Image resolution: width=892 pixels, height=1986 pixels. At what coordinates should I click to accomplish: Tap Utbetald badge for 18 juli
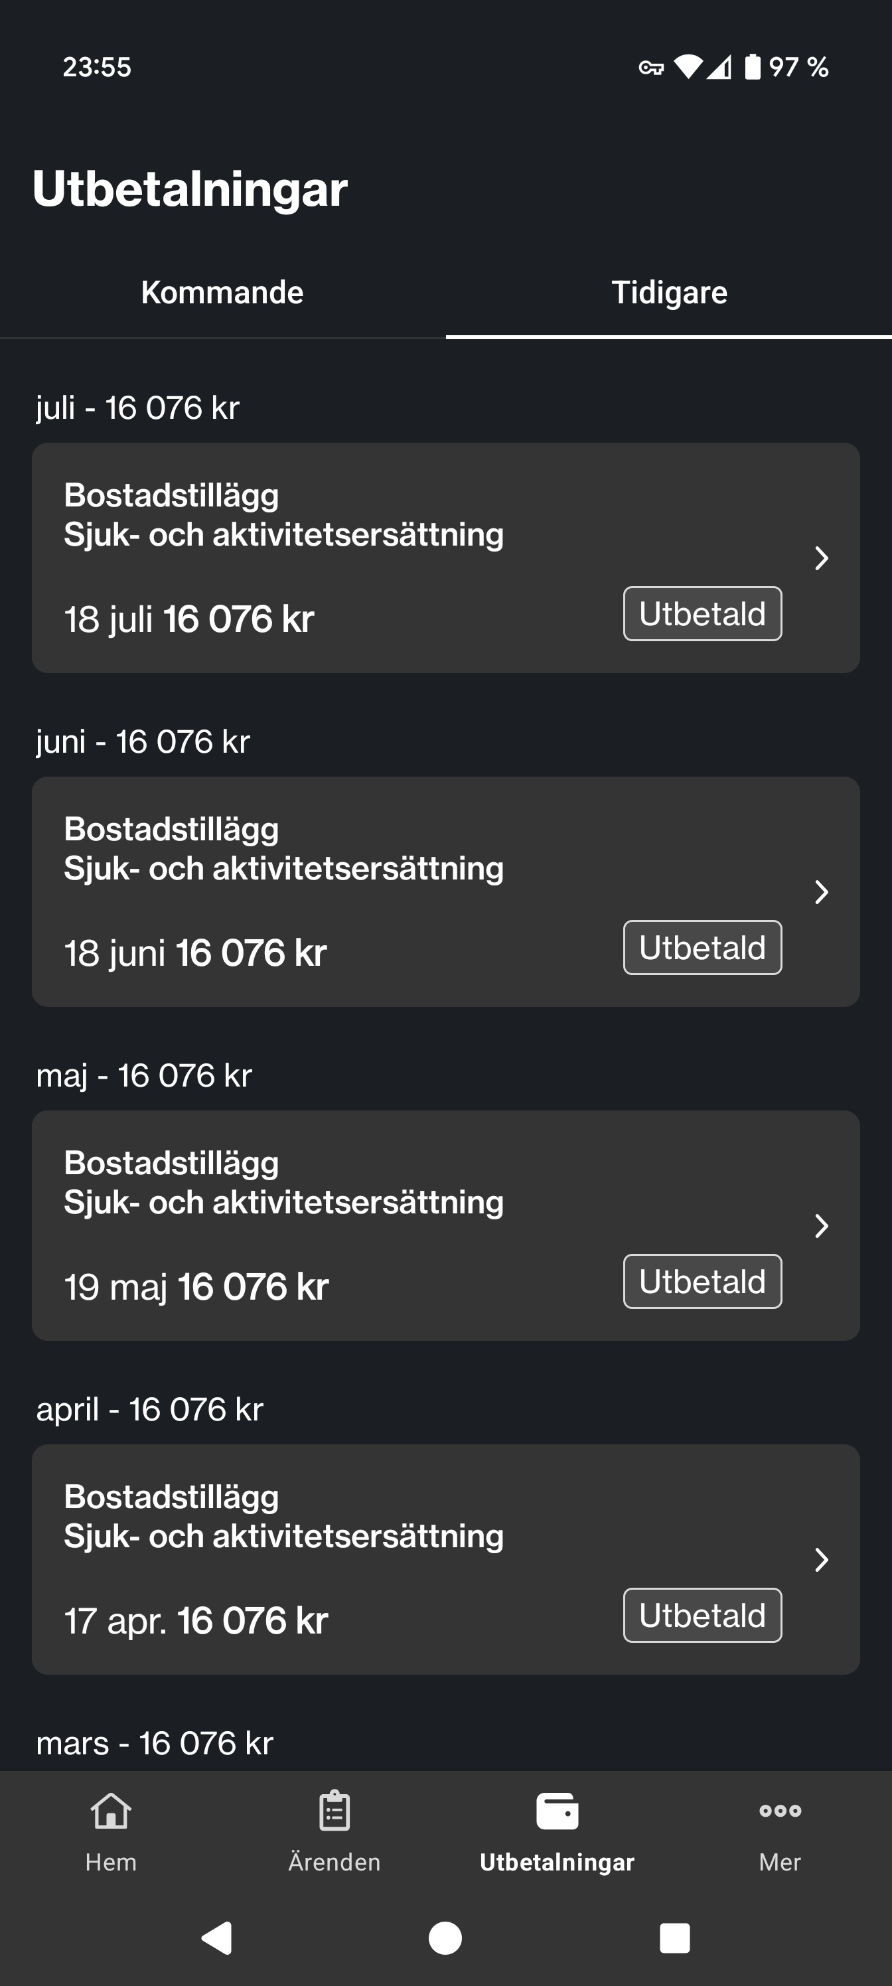702,614
